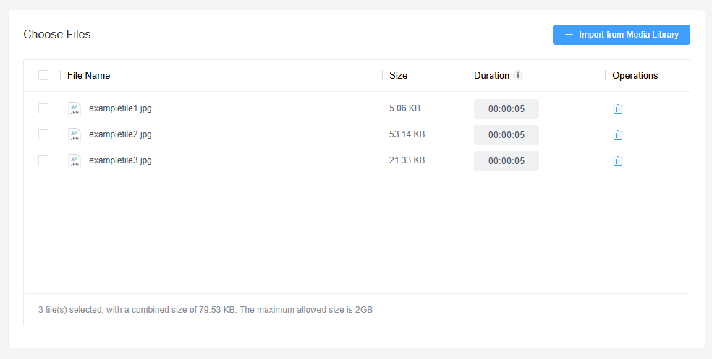This screenshot has width=712, height=359.
Task: Click Import from Media Library button
Action: (621, 35)
